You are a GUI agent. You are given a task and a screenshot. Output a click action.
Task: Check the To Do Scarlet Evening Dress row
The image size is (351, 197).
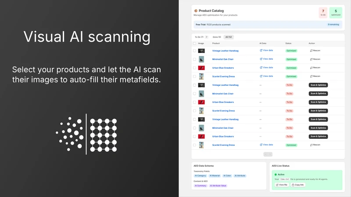[194, 111]
